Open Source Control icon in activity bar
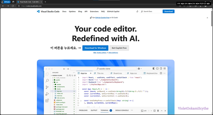The width and height of the screenshot is (213, 115). click(47, 87)
